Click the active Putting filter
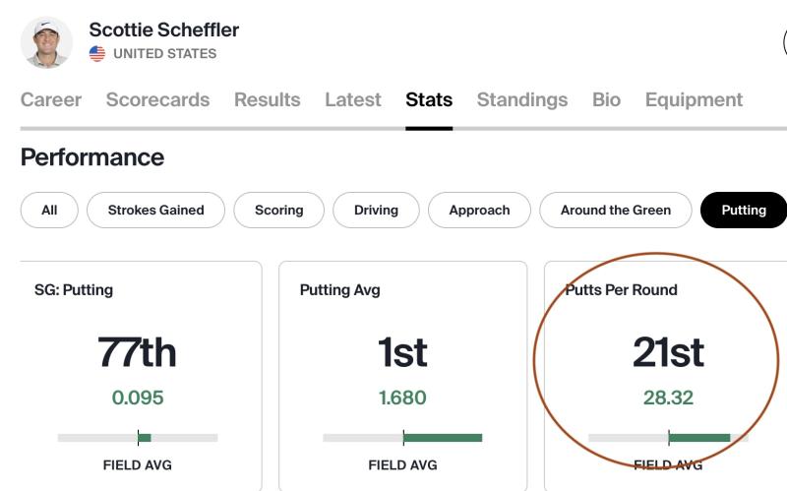 pos(744,210)
